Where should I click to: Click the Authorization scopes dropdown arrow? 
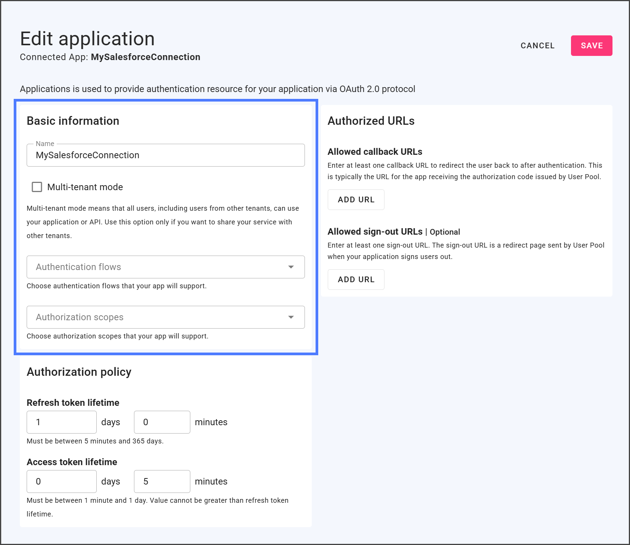[x=291, y=317]
